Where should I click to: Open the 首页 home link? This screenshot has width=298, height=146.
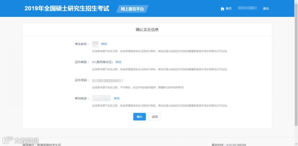pyautogui.click(x=229, y=9)
